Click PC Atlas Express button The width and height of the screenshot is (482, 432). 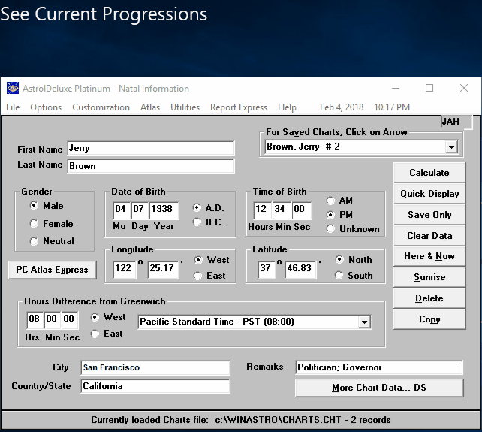tap(52, 270)
